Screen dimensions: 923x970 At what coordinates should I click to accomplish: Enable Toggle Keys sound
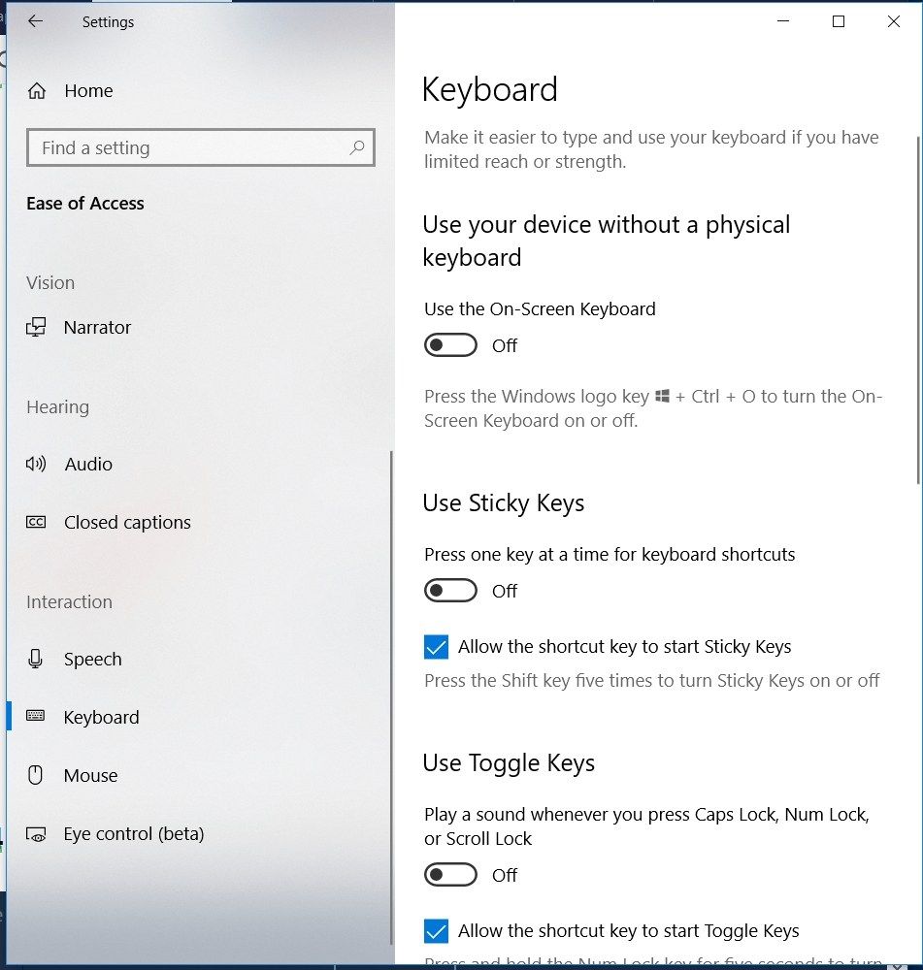(450, 874)
